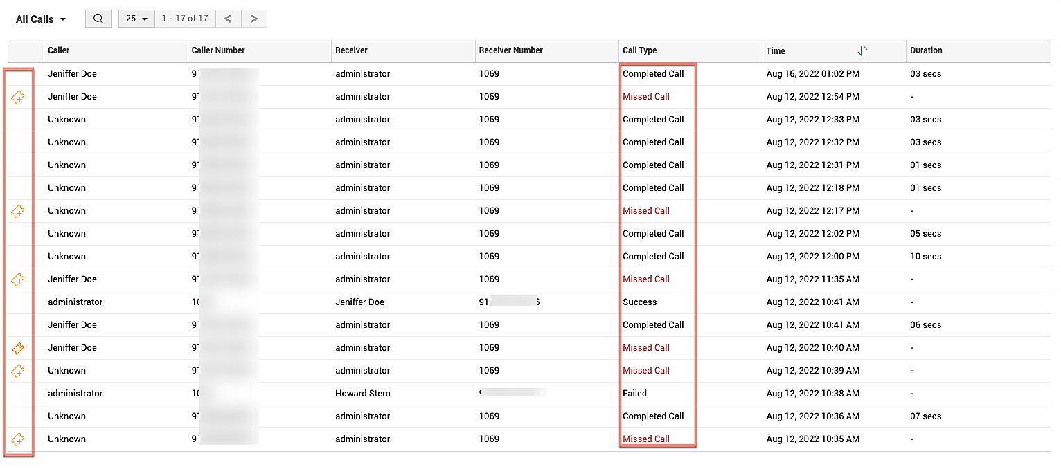
Task: Click add-ticket icon for 12:54 PM missed call
Action: pyautogui.click(x=18, y=98)
